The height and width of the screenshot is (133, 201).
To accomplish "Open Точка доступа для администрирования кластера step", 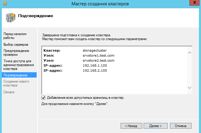I will (x=17, y=65).
